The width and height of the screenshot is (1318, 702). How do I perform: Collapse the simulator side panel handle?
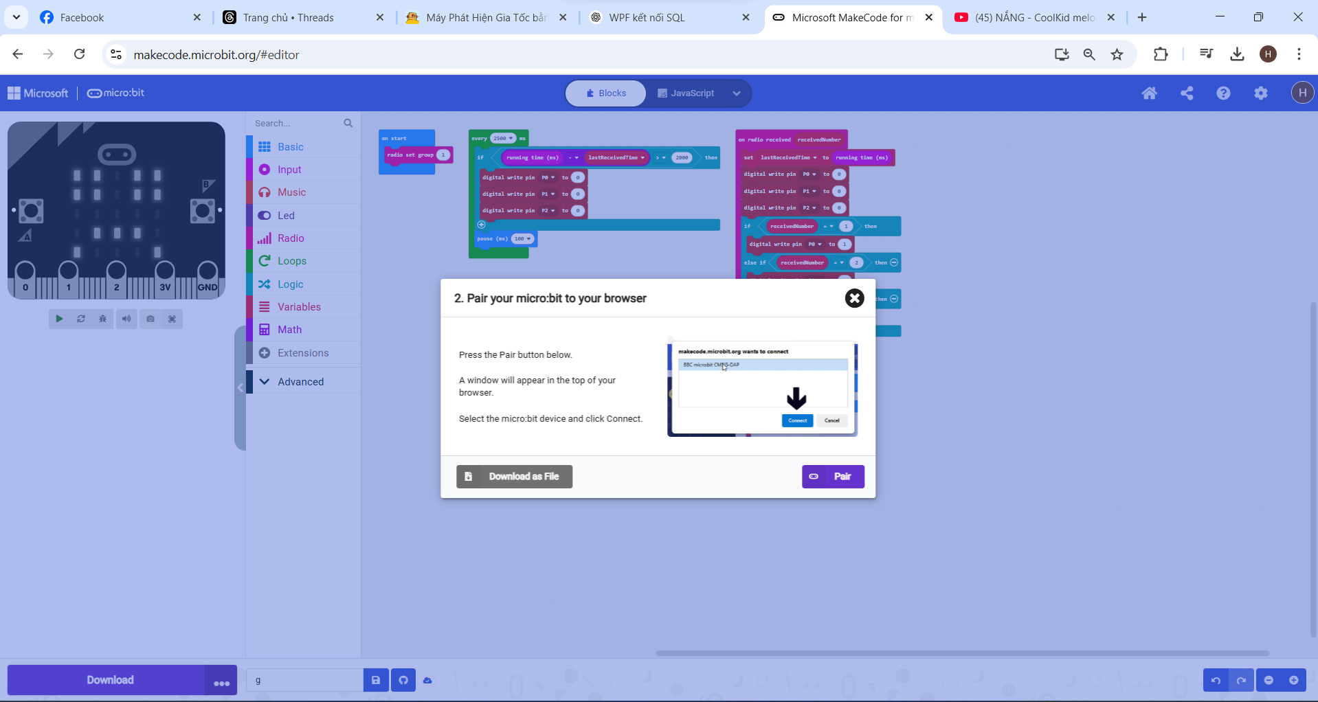[x=240, y=388]
